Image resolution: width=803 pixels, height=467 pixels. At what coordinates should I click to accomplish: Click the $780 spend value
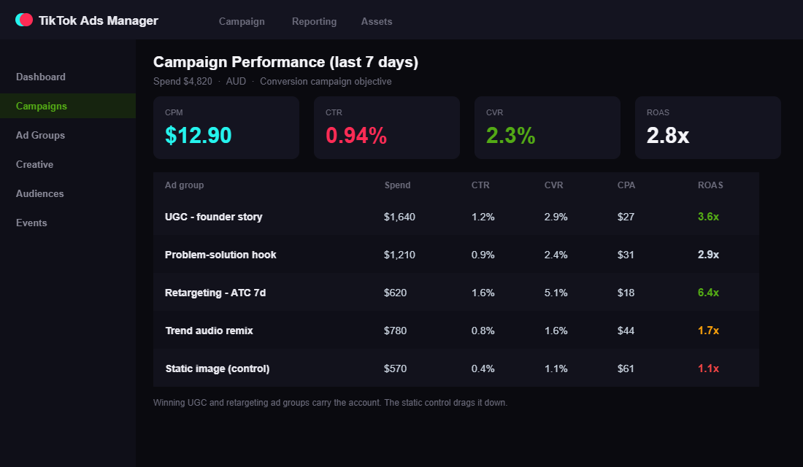tap(396, 331)
